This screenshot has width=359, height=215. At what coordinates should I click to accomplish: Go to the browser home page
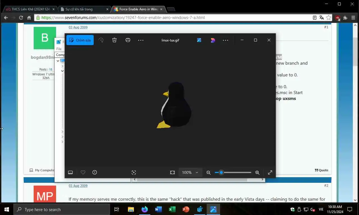29,18
